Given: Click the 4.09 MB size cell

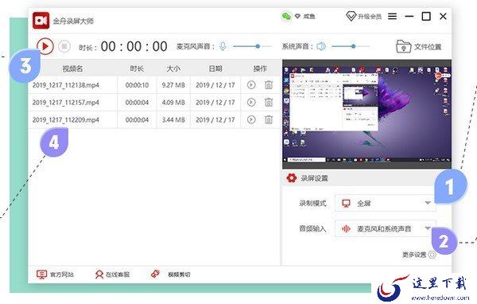Looking at the screenshot, I should (x=173, y=103).
